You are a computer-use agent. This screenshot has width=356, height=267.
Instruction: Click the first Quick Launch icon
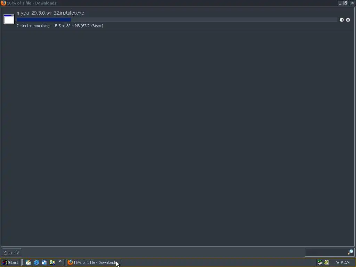click(28, 262)
